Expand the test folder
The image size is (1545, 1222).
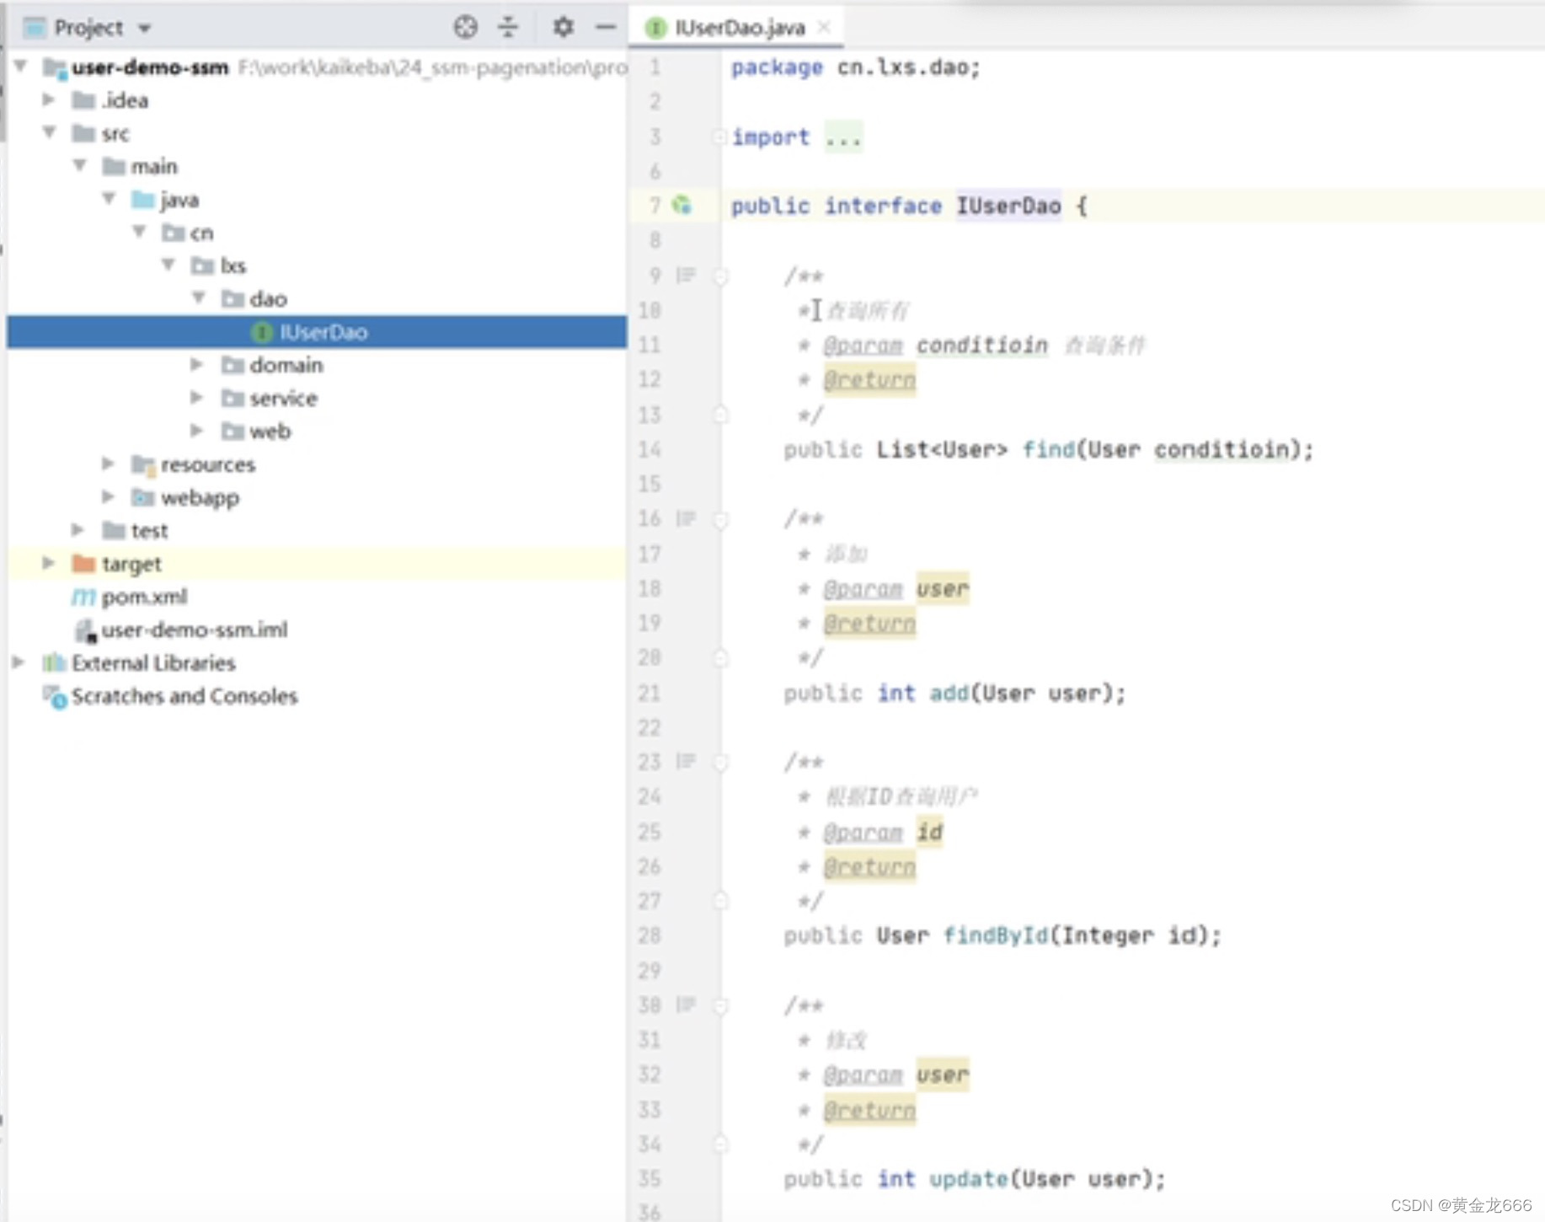(78, 529)
